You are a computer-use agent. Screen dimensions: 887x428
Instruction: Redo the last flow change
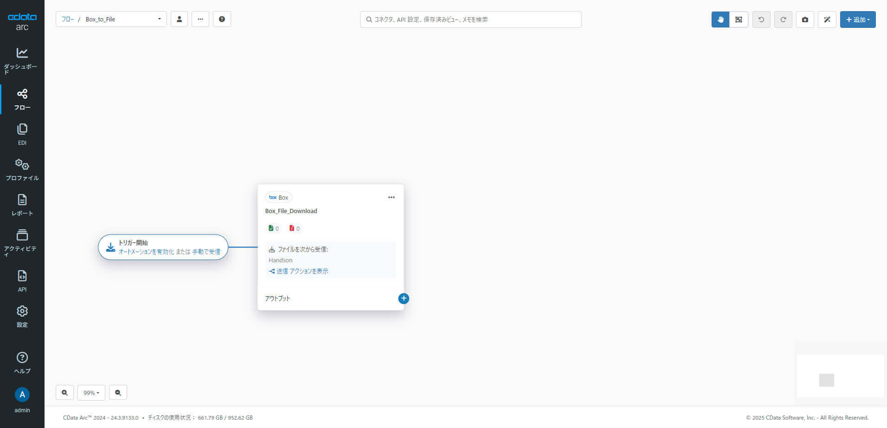pyautogui.click(x=783, y=19)
